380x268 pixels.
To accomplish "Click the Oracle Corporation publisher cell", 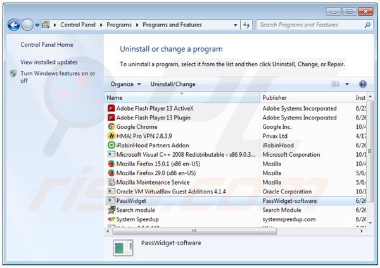I will (x=287, y=192).
